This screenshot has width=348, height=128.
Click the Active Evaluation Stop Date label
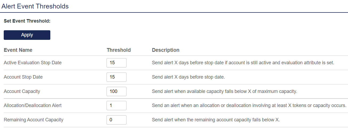(33, 63)
